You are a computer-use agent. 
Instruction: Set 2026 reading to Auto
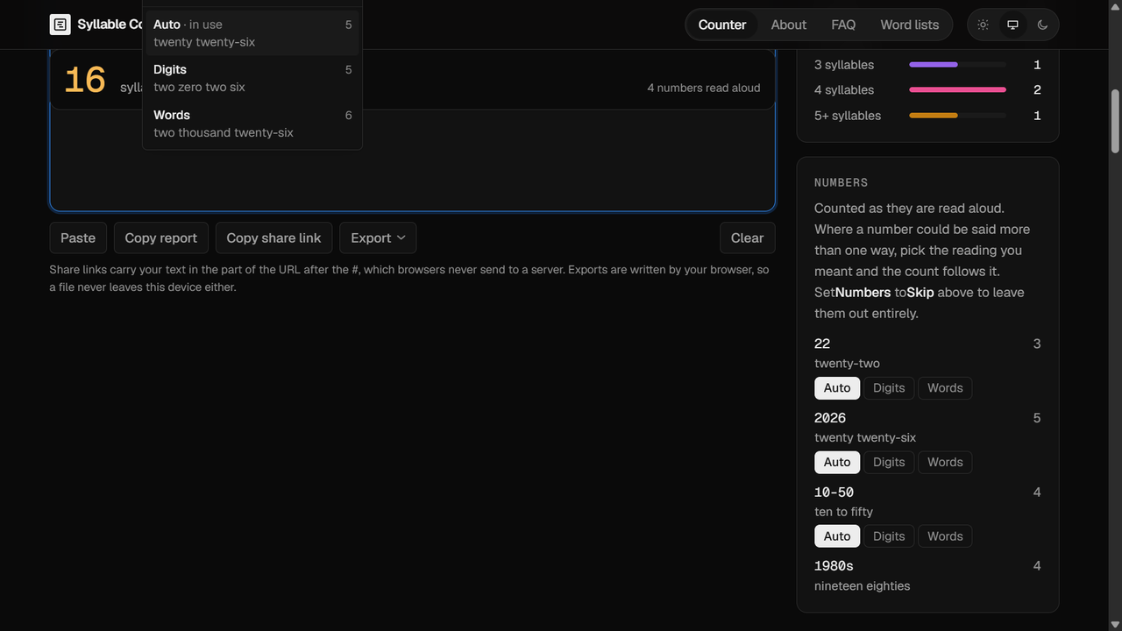[x=837, y=462]
